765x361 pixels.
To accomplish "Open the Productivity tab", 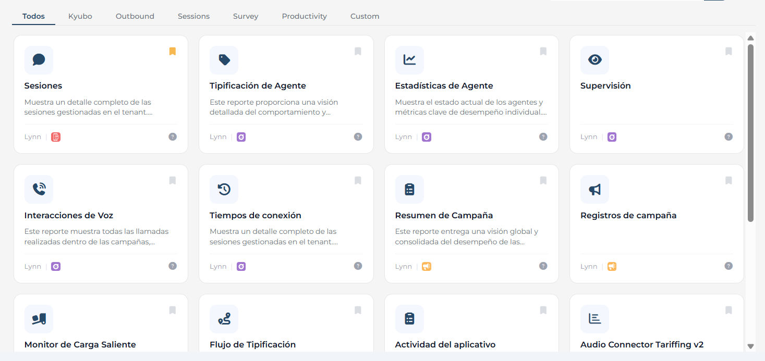I will pyautogui.click(x=305, y=16).
